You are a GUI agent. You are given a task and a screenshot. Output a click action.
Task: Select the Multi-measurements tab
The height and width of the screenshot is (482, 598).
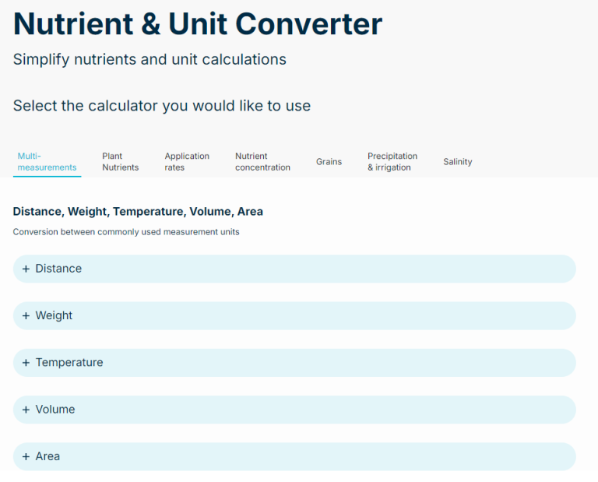47,161
